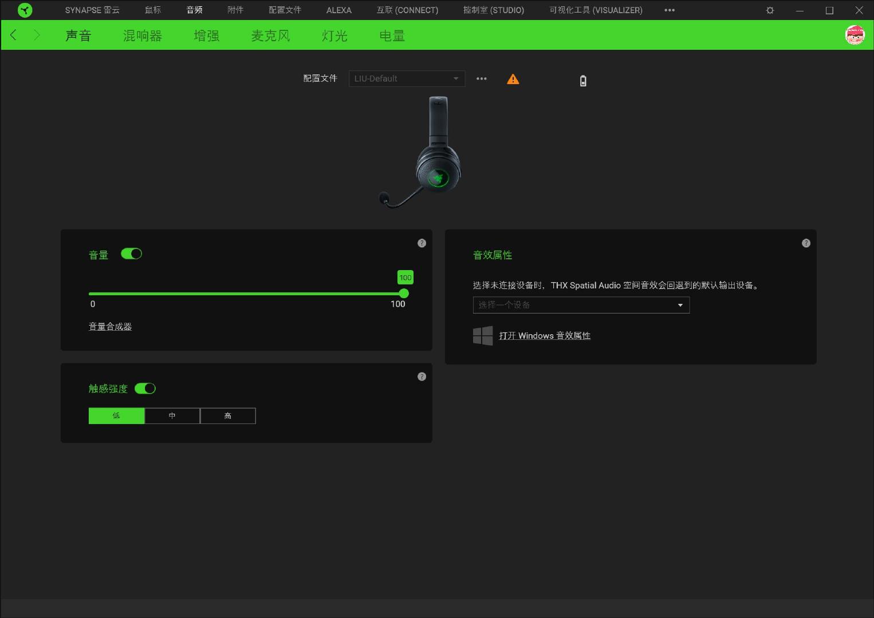Open the 可视化工具 (VISUALIZER) tab
The width and height of the screenshot is (874, 618).
[596, 10]
